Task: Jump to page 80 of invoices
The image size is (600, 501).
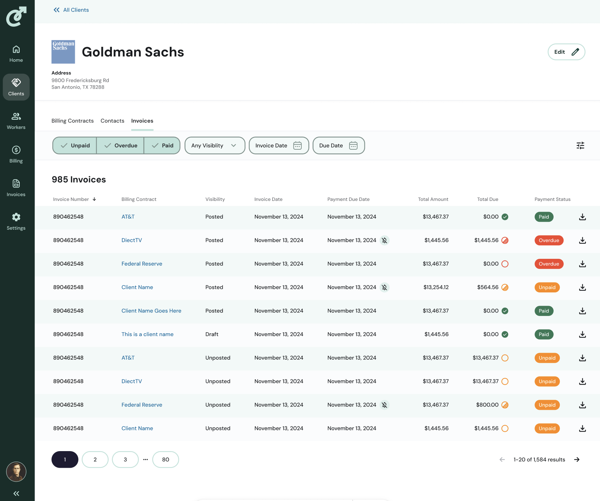Action: [166, 460]
